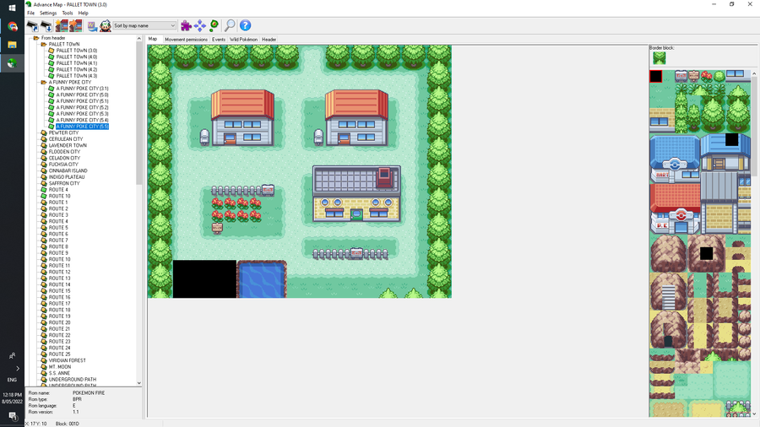Switch to the Wild Pokémon tab
Image resolution: width=760 pixels, height=427 pixels.
244,40
